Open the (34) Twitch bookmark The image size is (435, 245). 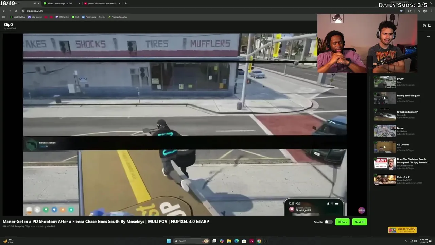62,17
